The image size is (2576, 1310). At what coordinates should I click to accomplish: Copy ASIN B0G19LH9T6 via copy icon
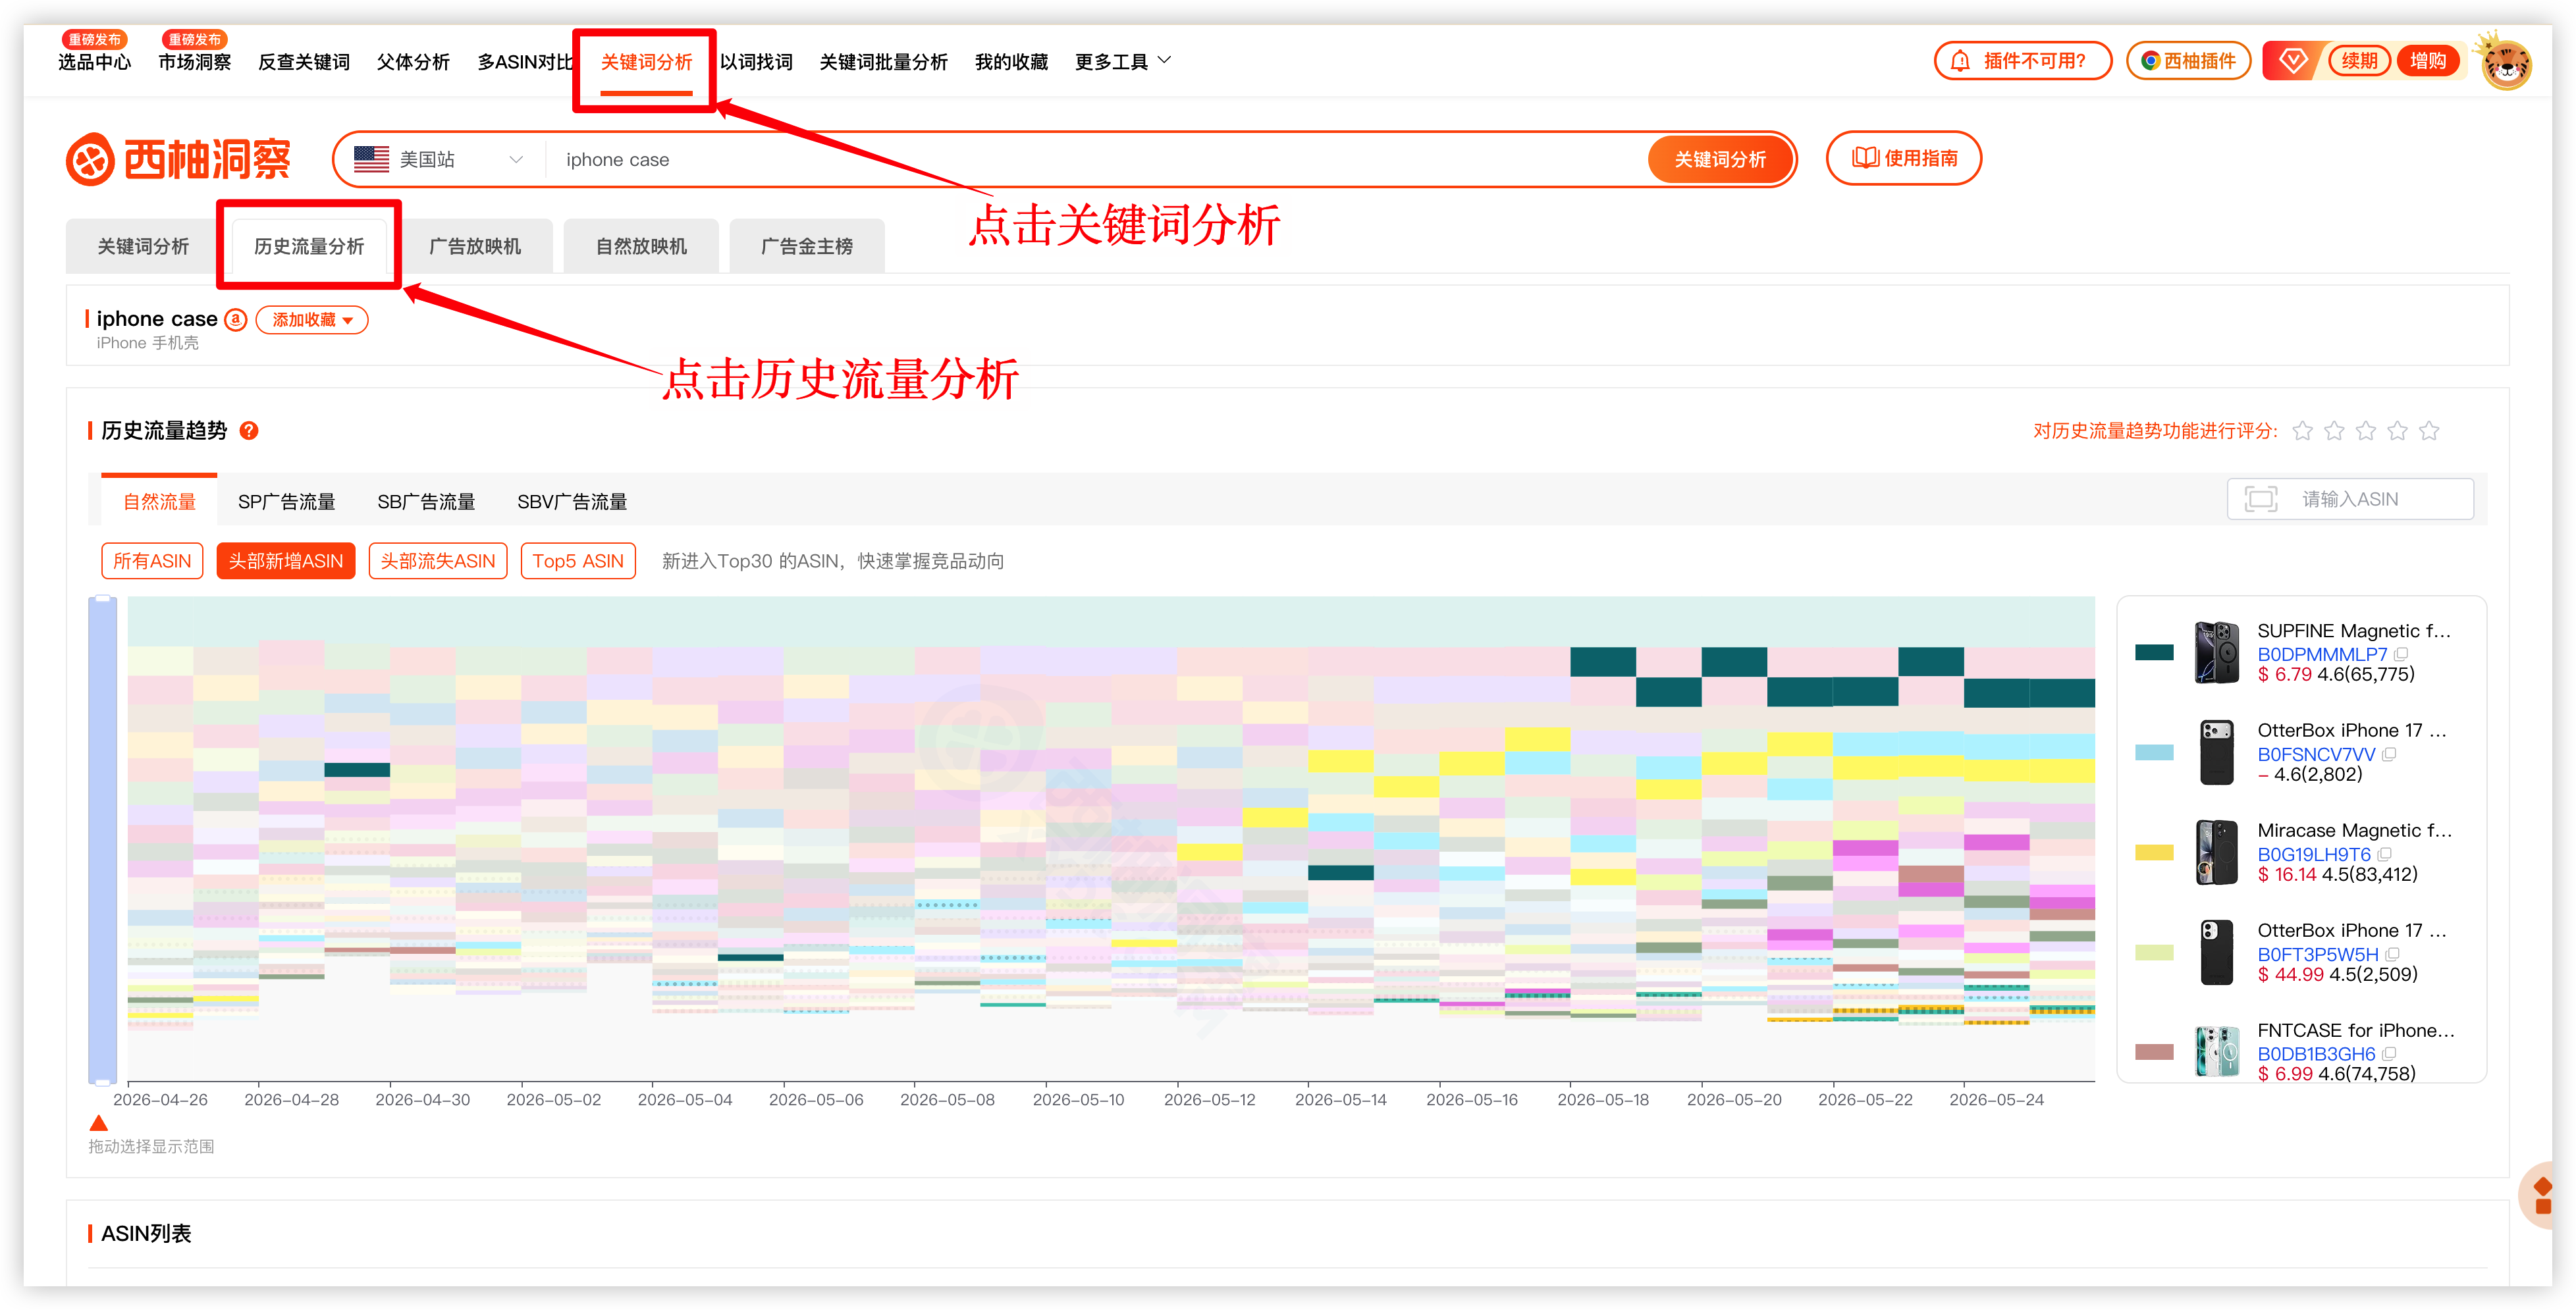click(x=2385, y=854)
